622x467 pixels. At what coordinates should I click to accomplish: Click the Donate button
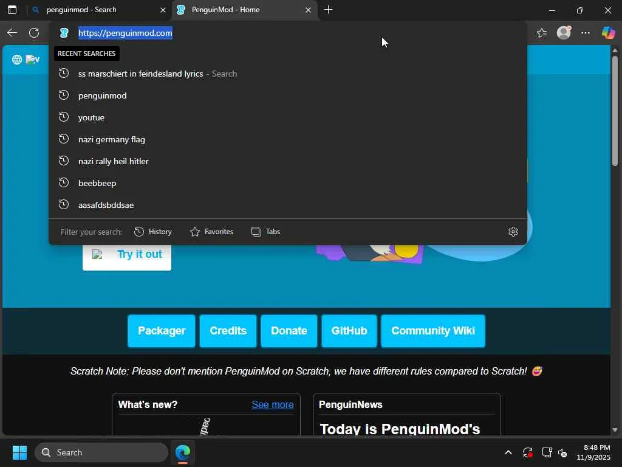click(x=289, y=331)
